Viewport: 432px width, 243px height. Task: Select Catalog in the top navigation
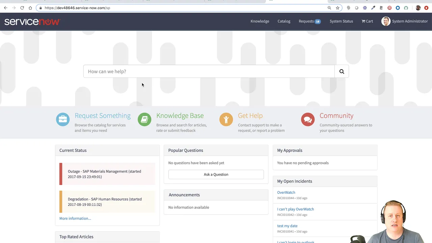[x=283, y=21]
